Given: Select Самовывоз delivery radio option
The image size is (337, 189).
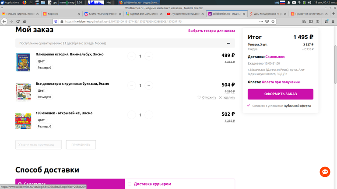Looking at the screenshot, I should [x=20, y=184].
